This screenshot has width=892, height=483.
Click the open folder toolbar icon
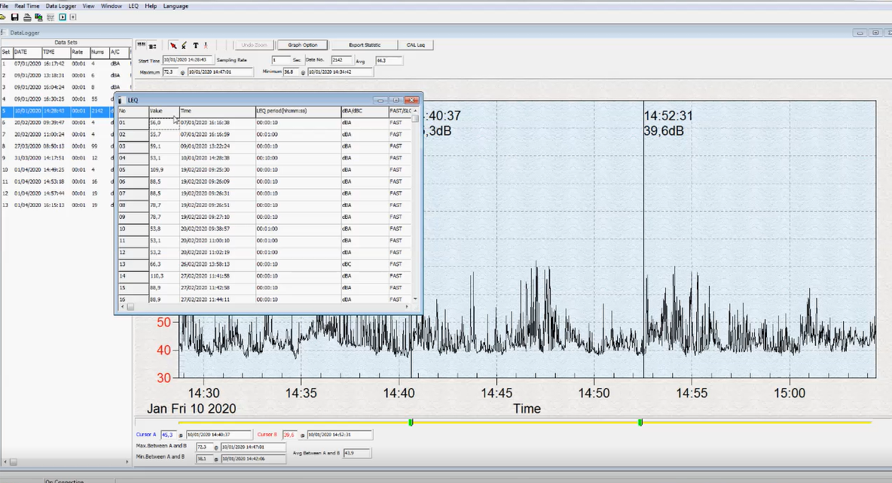pos(4,17)
